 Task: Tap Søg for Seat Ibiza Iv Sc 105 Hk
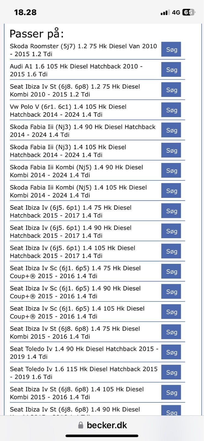pos(171,312)
